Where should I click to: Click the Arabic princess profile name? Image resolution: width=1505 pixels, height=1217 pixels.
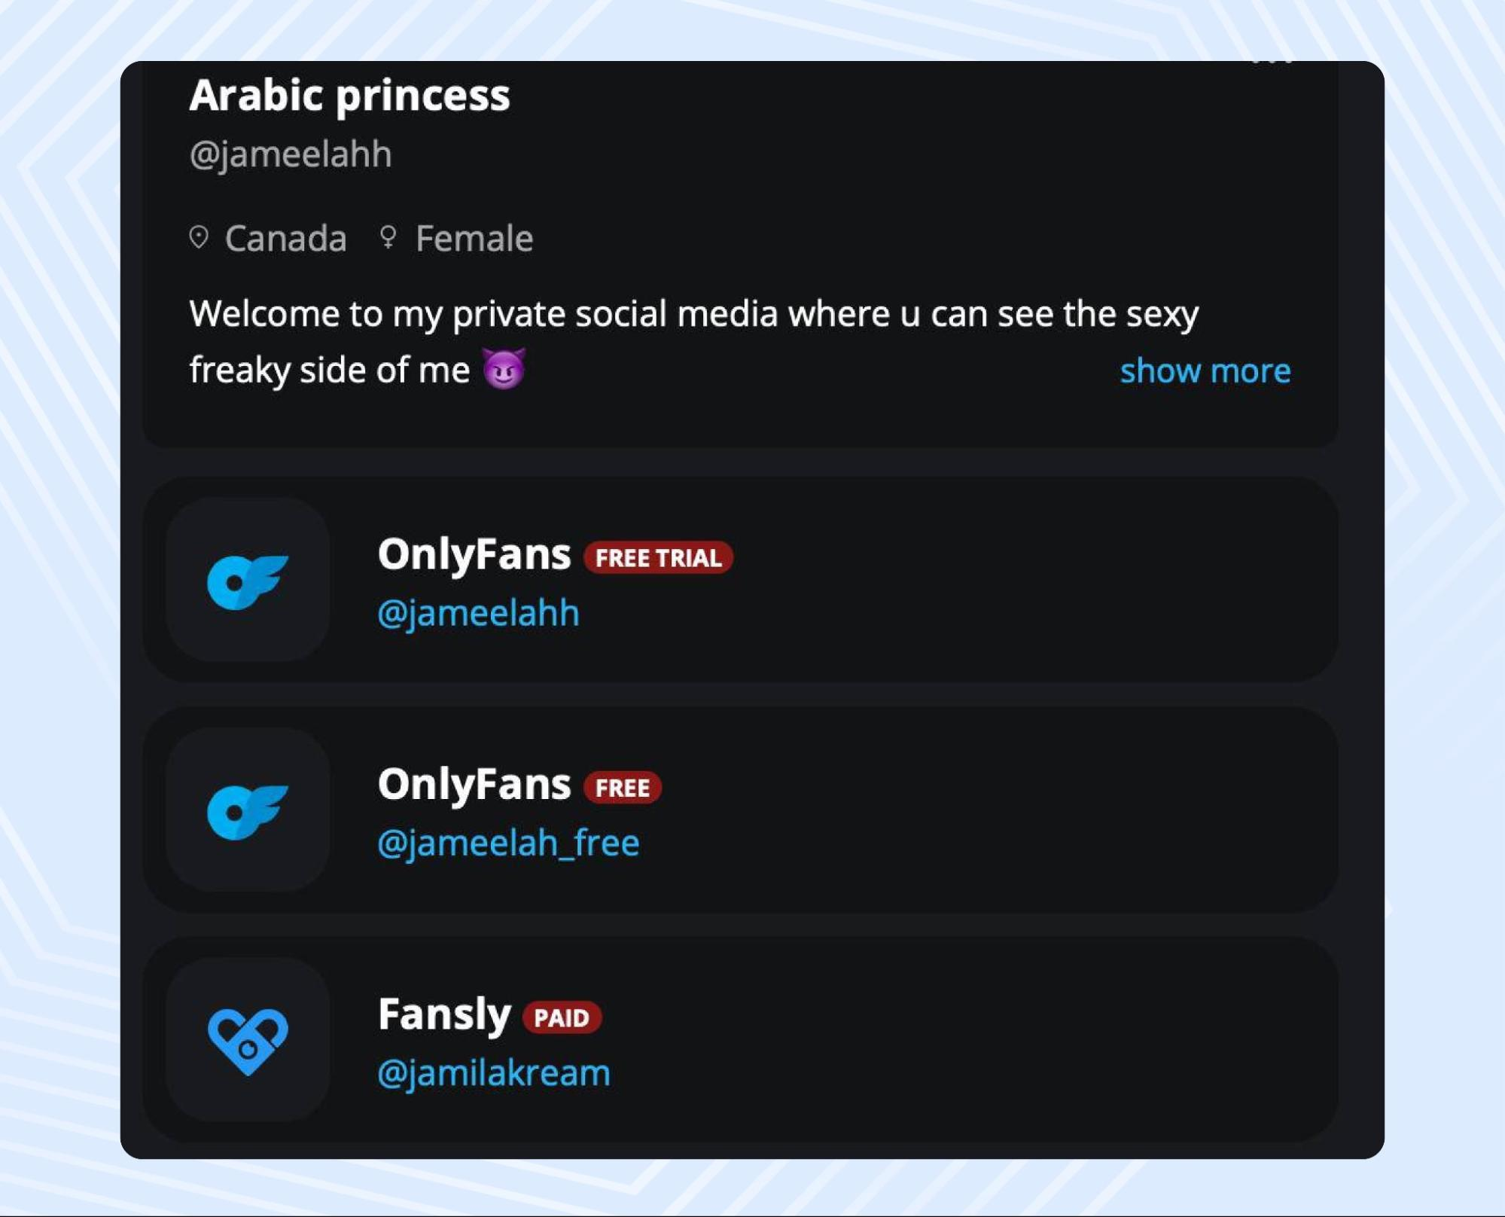click(x=350, y=96)
